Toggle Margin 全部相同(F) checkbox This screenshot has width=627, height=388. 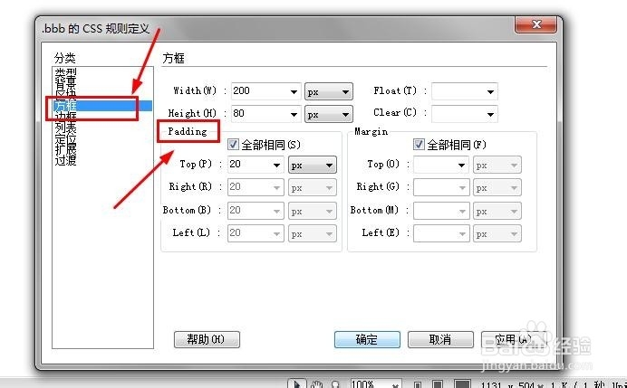click(x=419, y=144)
